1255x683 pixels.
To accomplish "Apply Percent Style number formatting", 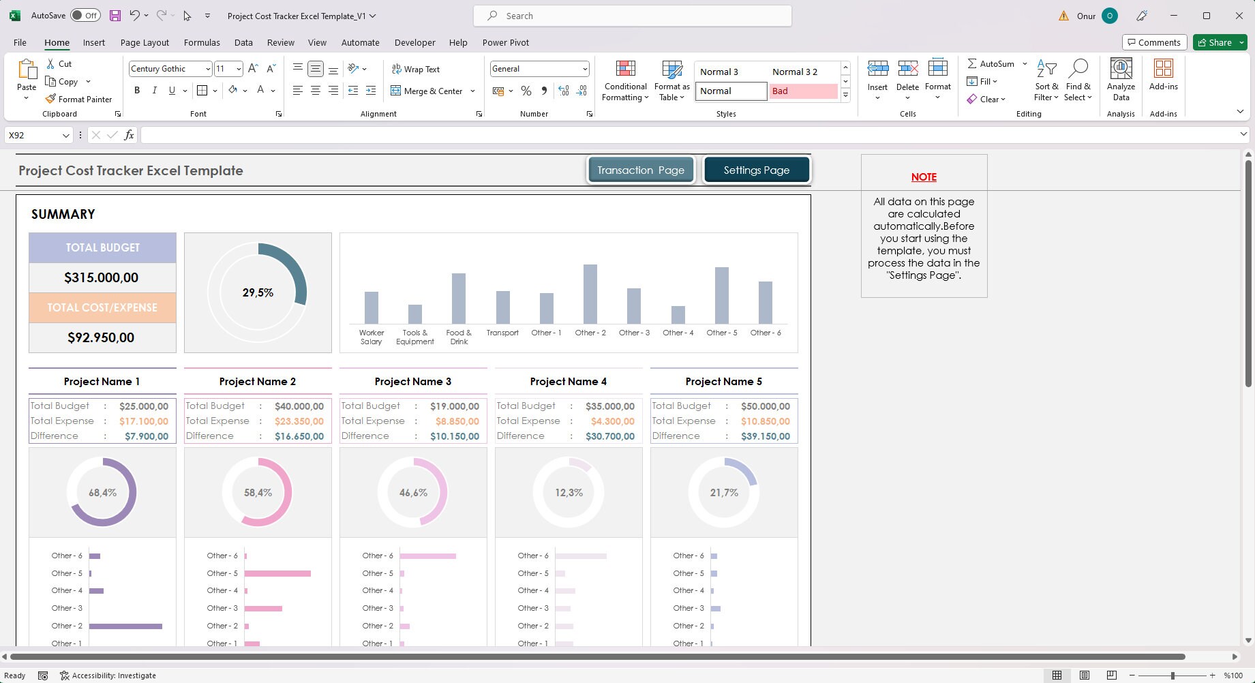I will pos(526,90).
